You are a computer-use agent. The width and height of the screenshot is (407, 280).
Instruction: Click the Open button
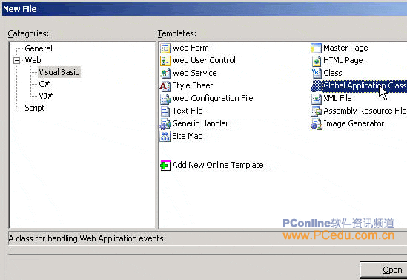pyautogui.click(x=383, y=270)
